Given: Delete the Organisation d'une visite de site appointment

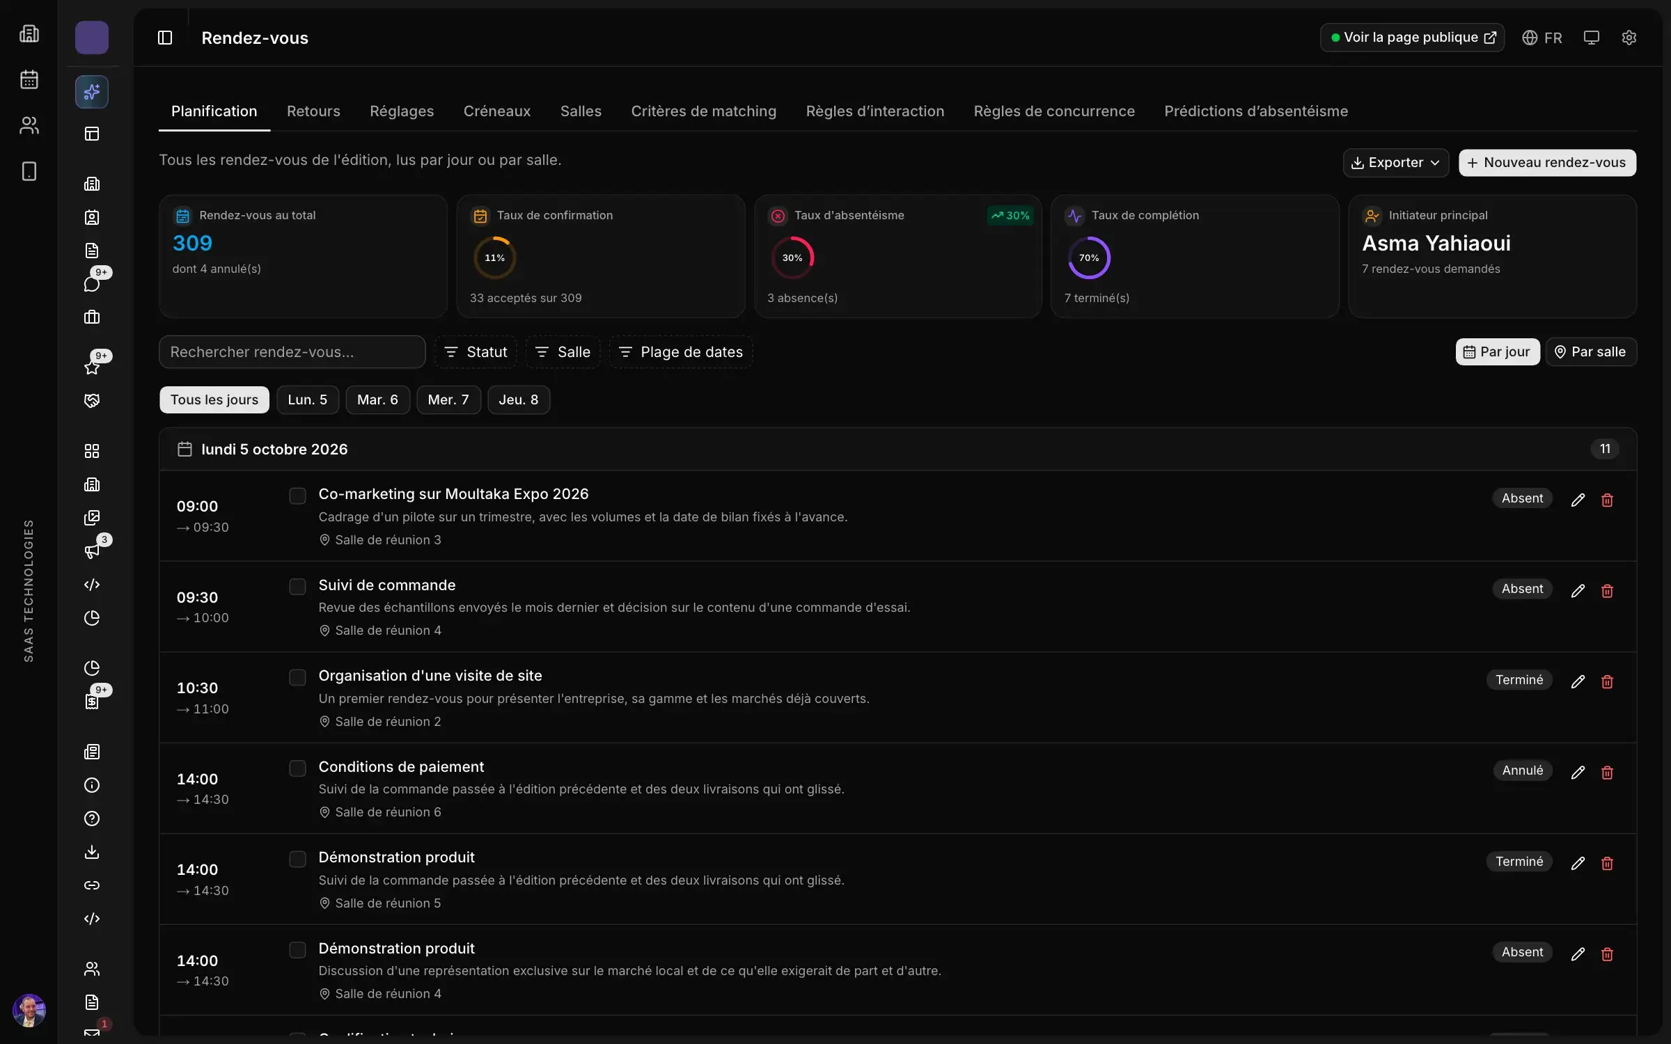Looking at the screenshot, I should (1607, 681).
